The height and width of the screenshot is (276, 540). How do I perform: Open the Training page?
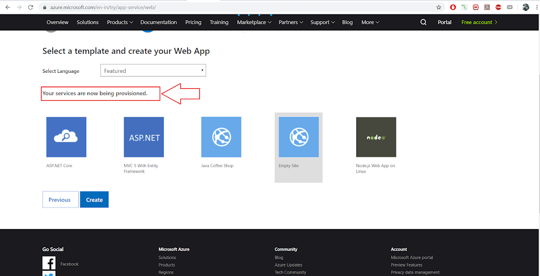[x=219, y=22]
